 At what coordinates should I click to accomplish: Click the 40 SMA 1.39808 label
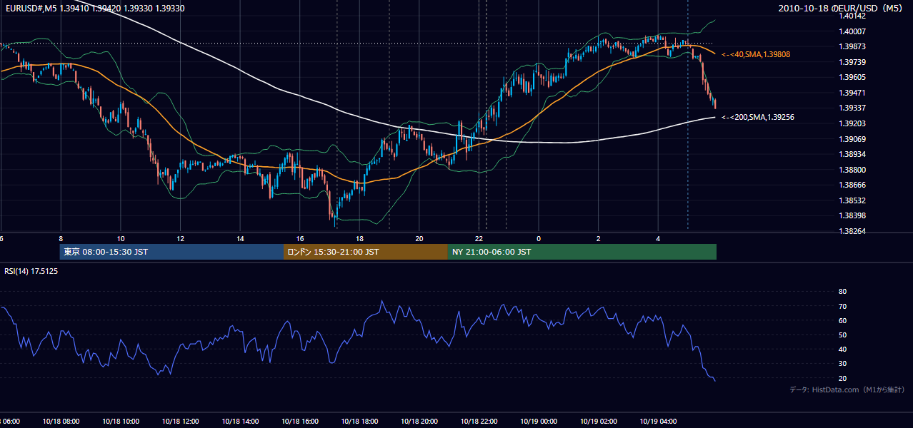(x=756, y=54)
